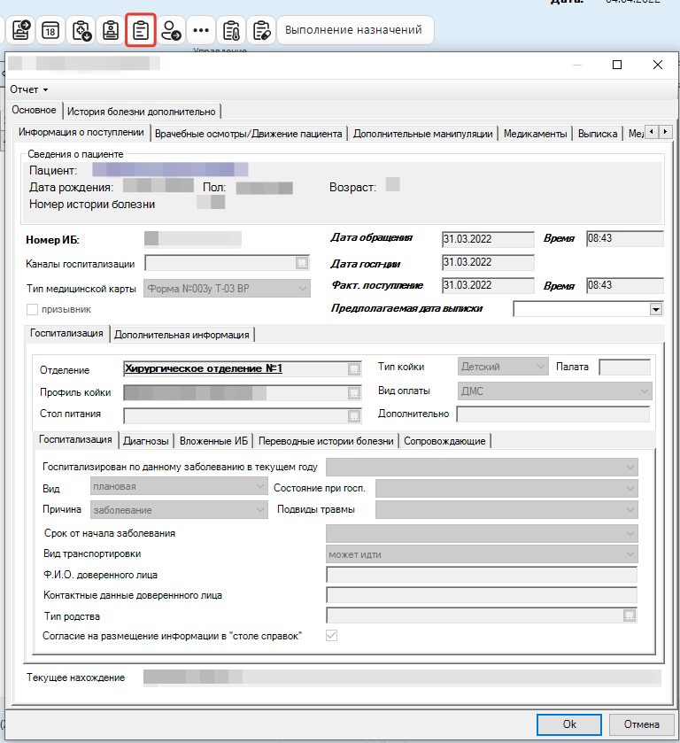The height and width of the screenshot is (743, 680).
Task: Click the first toolbar icon with arrow badge
Action: point(20,30)
